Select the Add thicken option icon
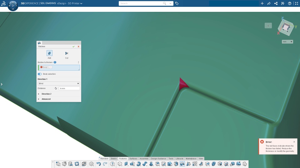The image size is (300, 168). click(x=49, y=53)
